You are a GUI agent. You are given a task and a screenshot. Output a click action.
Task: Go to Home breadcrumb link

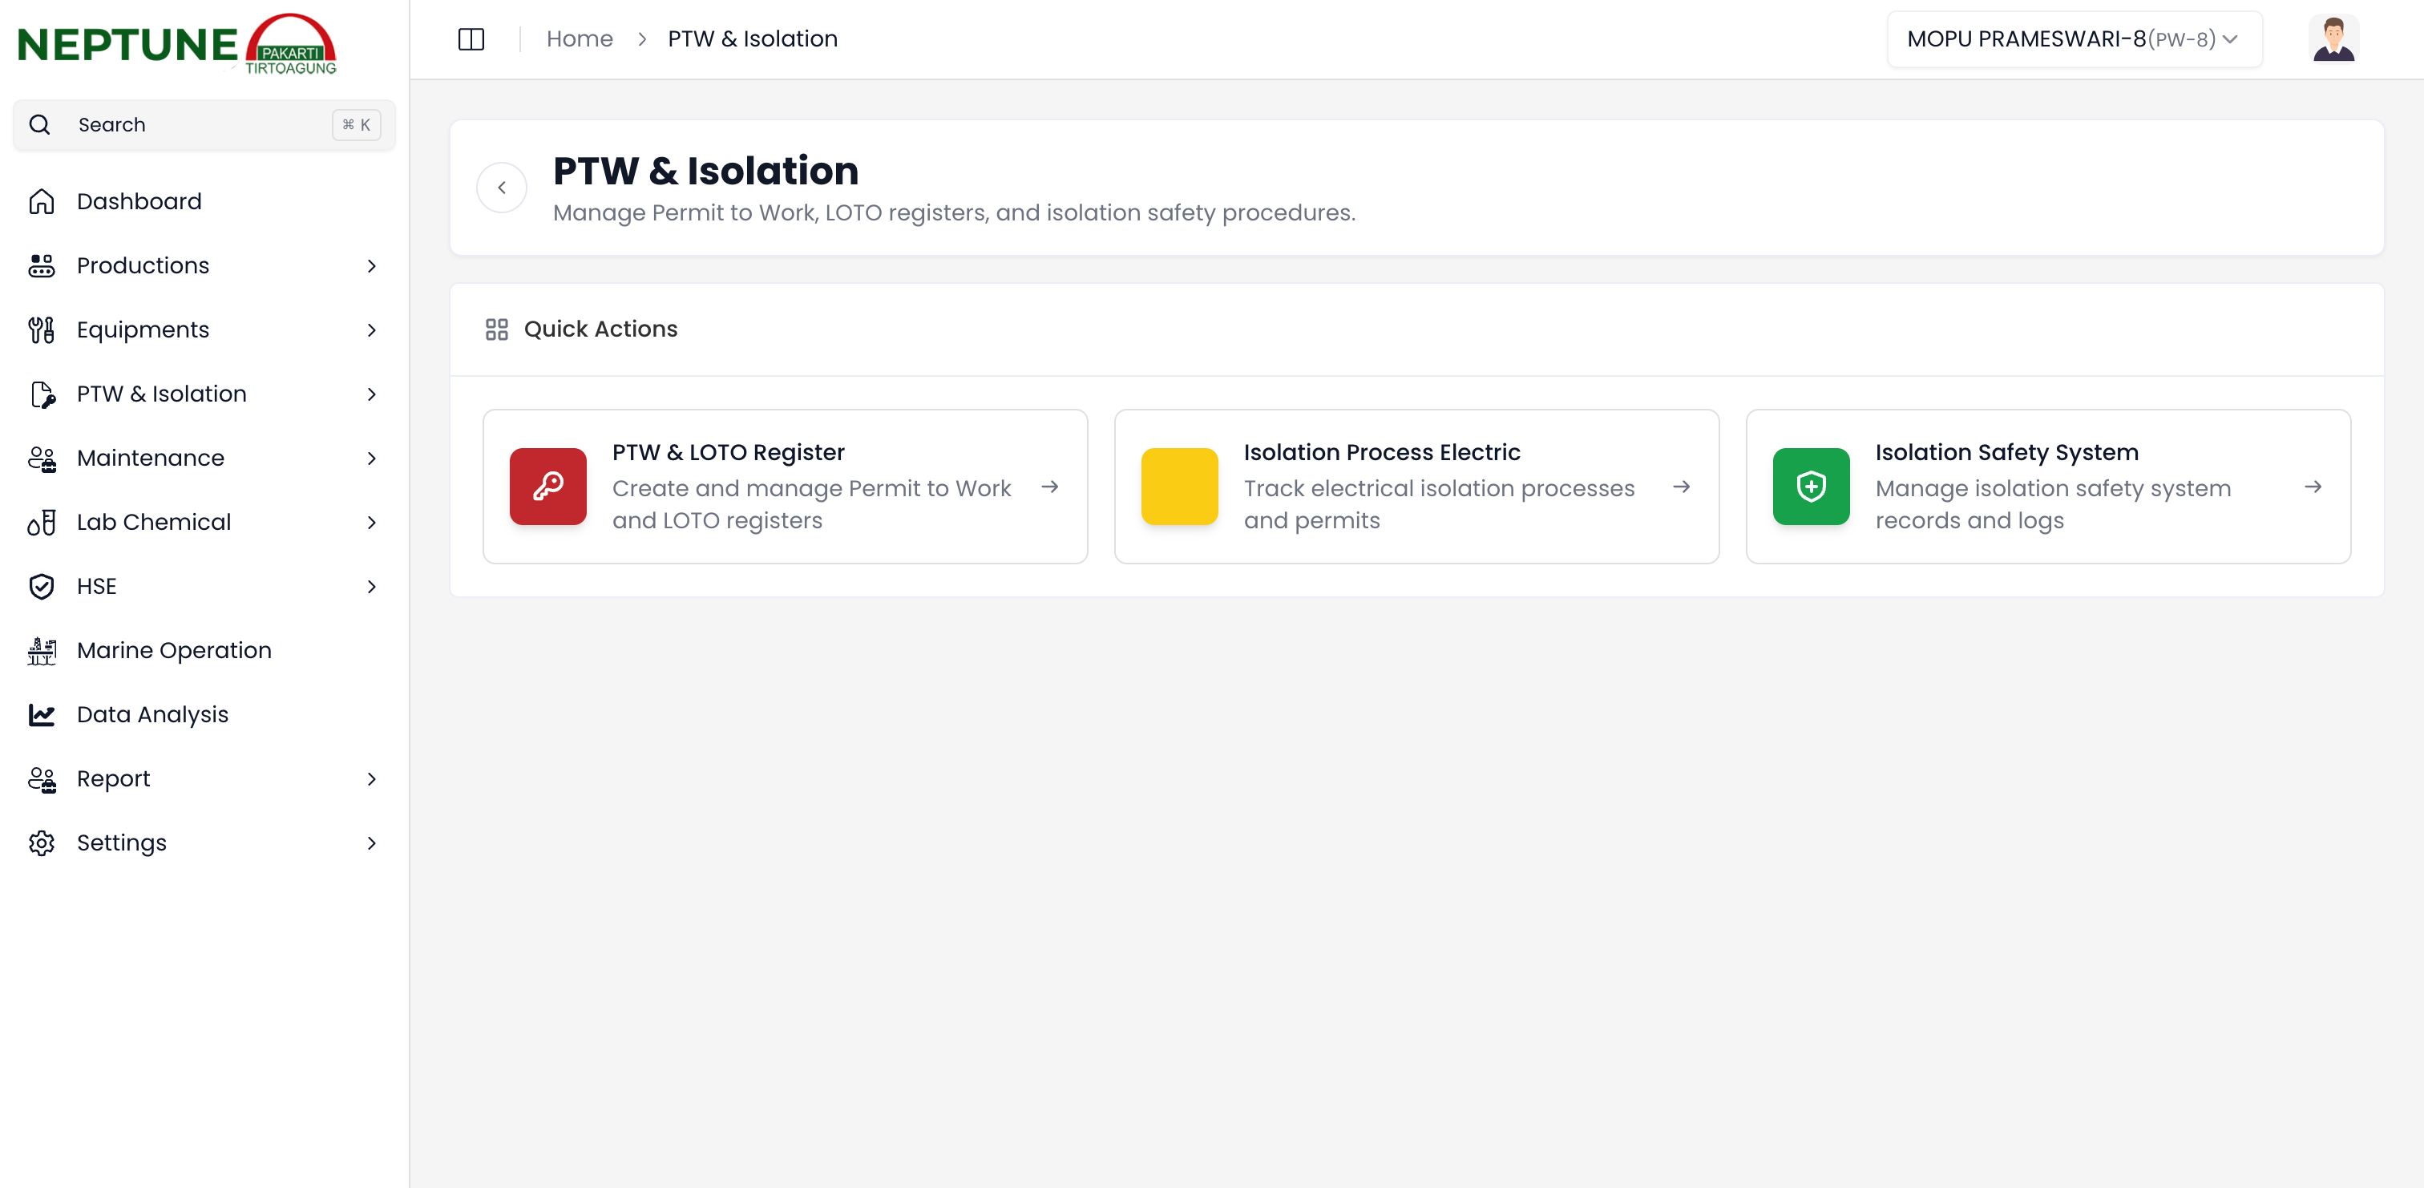(579, 38)
